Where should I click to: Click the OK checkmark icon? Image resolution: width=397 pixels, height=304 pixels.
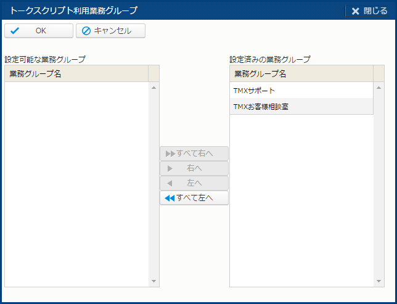pos(15,31)
